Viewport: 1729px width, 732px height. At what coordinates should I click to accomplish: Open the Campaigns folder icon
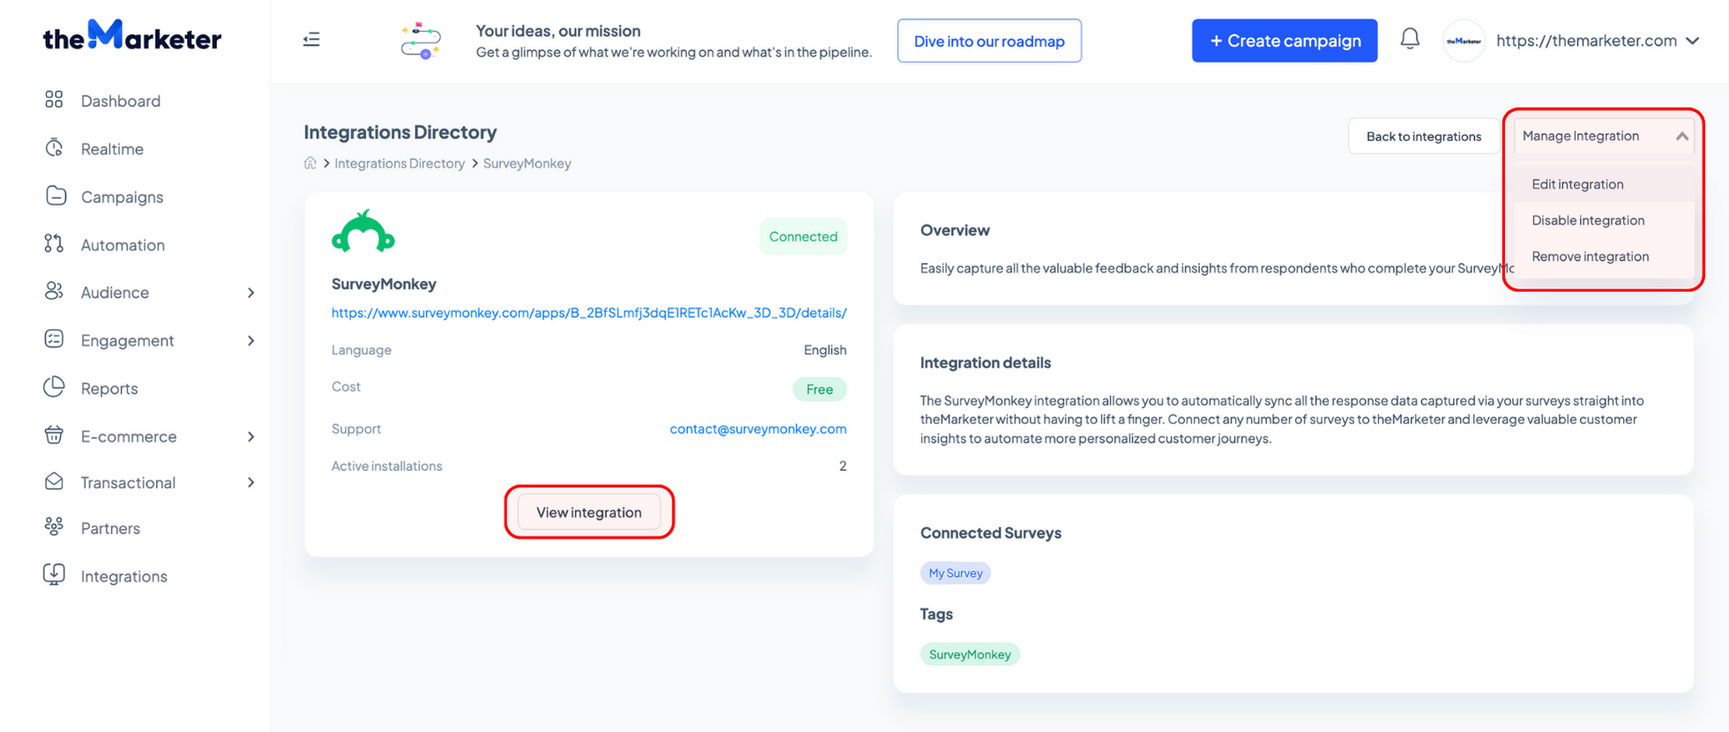click(x=56, y=196)
